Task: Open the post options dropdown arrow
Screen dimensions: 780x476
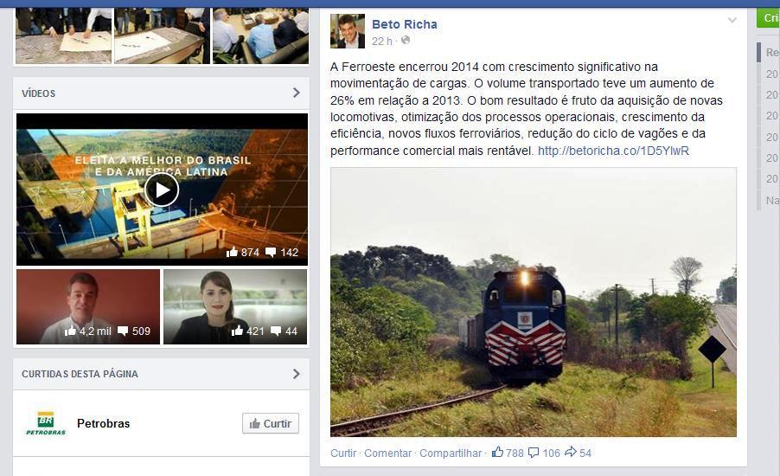Action: pyautogui.click(x=732, y=21)
